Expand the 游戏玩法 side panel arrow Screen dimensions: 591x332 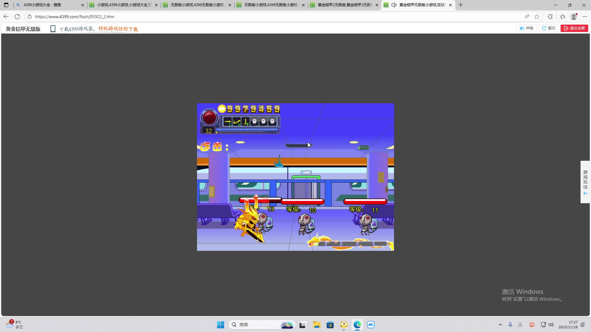click(x=585, y=193)
